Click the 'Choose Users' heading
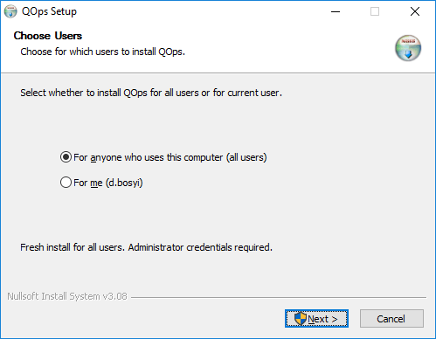436x339 pixels. tap(48, 36)
